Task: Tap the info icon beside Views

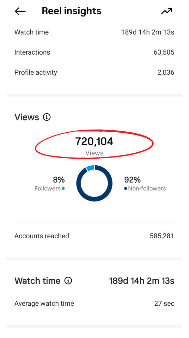Action: coord(47,117)
